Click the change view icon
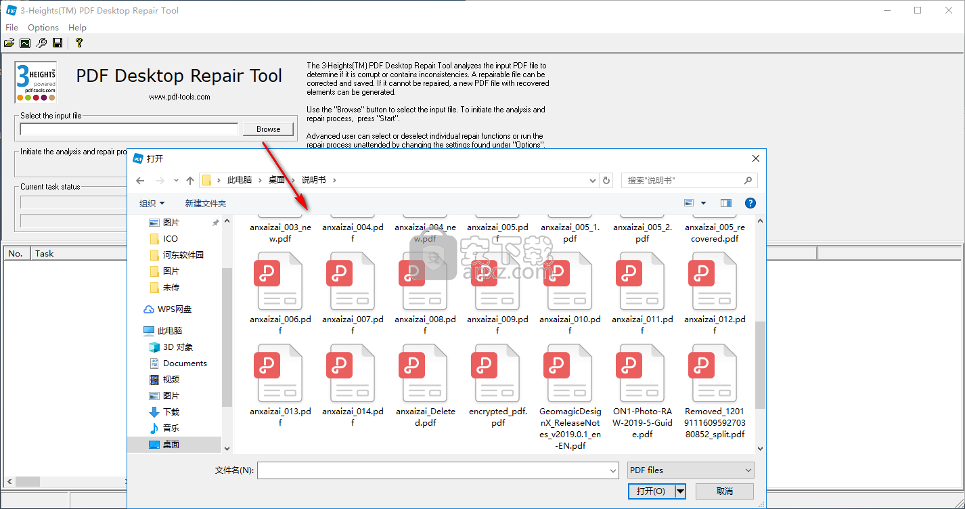965x509 pixels. (690, 203)
